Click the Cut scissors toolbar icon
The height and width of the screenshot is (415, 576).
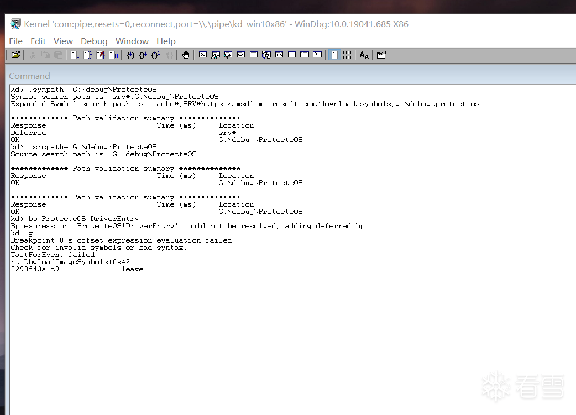pos(33,55)
